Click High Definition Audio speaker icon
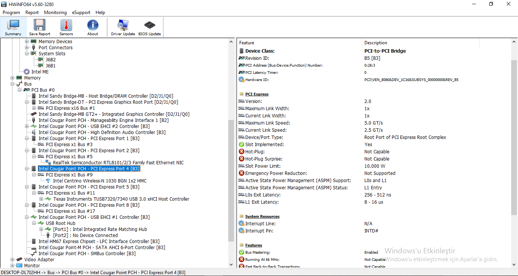Image resolution: width=518 pixels, height=276 pixels. pyautogui.click(x=33, y=132)
